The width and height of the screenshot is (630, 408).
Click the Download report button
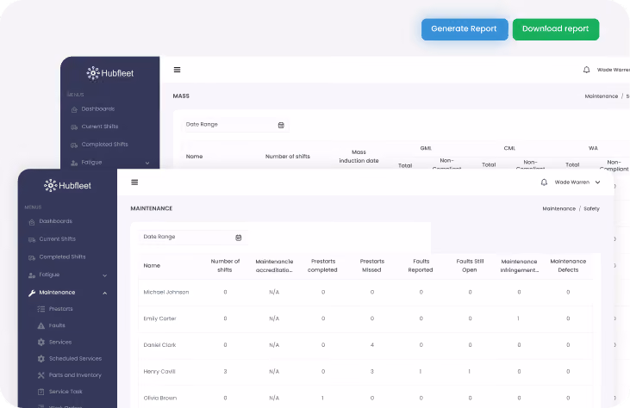(x=556, y=29)
